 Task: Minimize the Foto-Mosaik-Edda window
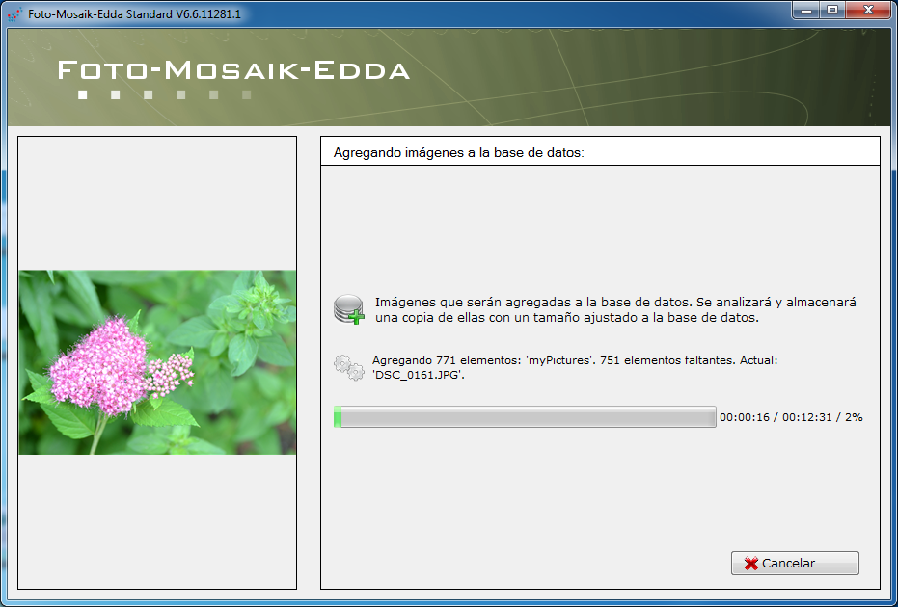point(807,10)
